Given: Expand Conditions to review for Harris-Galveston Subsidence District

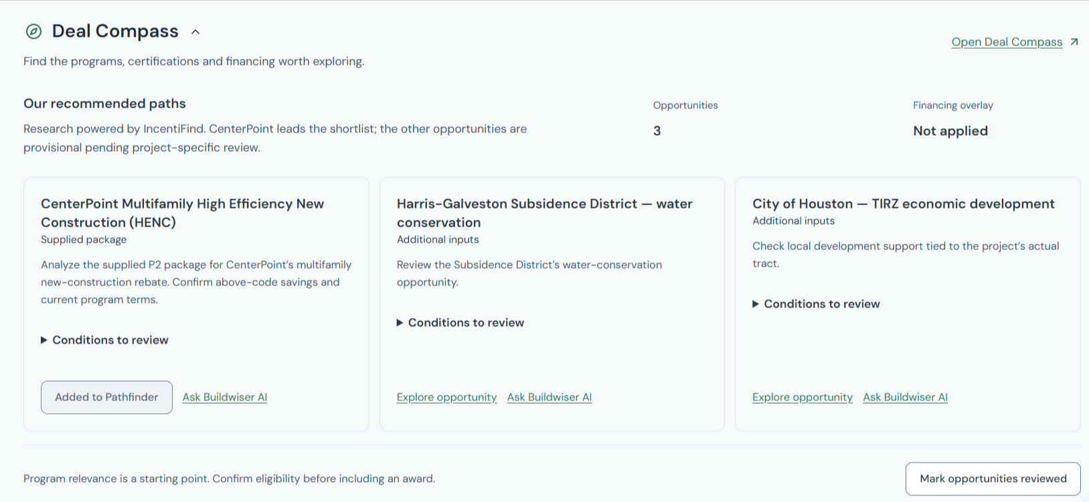Looking at the screenshot, I should point(460,323).
